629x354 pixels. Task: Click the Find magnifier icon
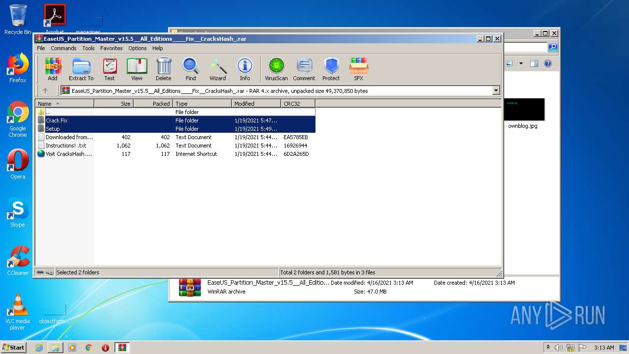pyautogui.click(x=191, y=69)
